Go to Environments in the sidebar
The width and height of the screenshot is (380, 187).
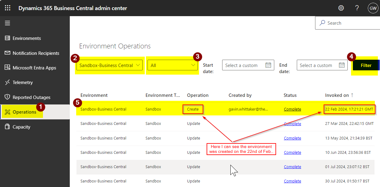27,38
